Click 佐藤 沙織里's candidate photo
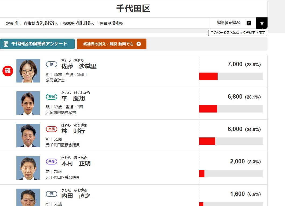Image resolution: width=285 pixels, height=206 pixels. (28, 71)
